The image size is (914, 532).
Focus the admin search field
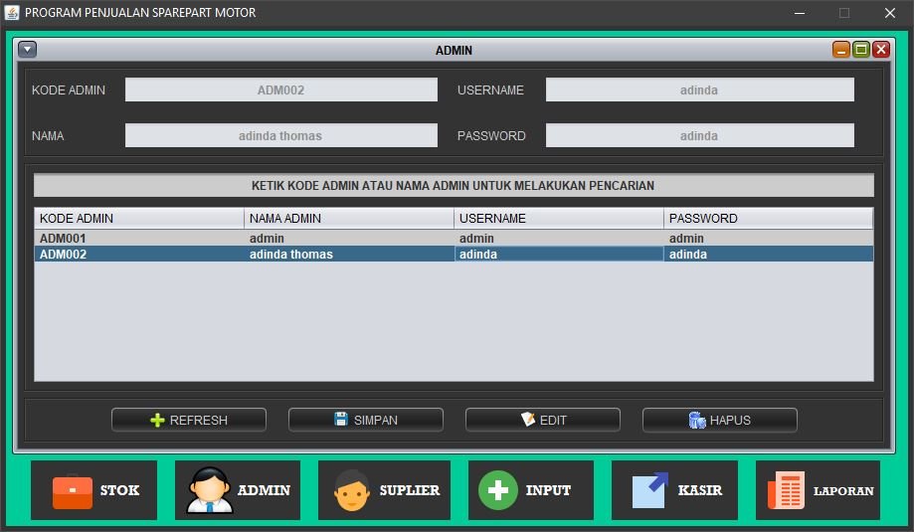pos(454,186)
